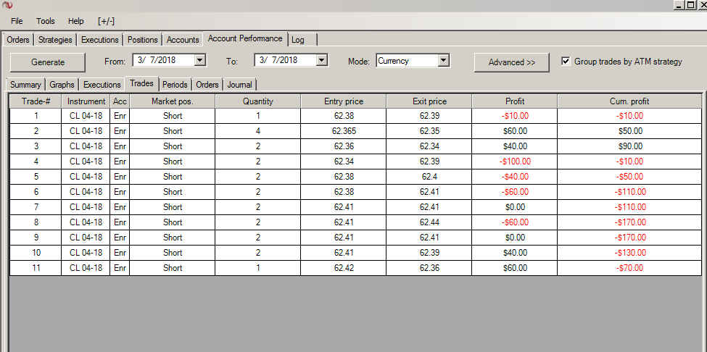The height and width of the screenshot is (352, 707).
Task: Open the Help menu
Action: point(75,21)
